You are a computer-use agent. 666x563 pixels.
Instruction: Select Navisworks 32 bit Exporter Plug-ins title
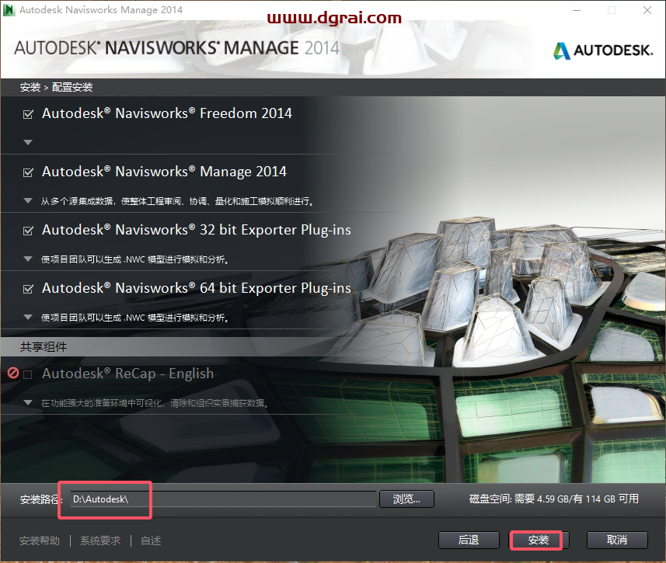tap(197, 230)
